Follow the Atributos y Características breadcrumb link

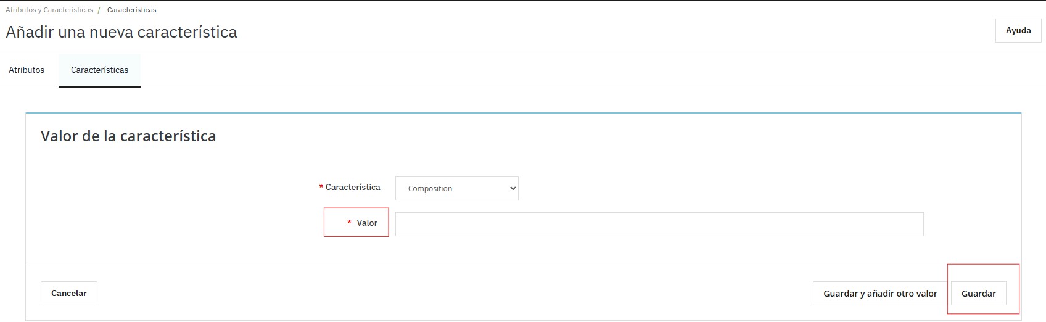(49, 10)
